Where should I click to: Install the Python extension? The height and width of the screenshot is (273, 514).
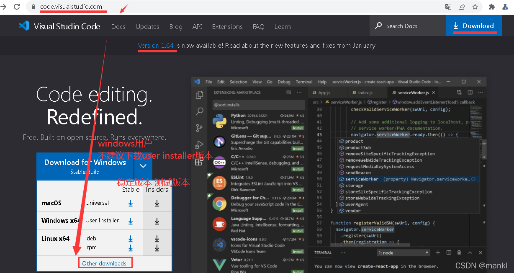coord(298,128)
